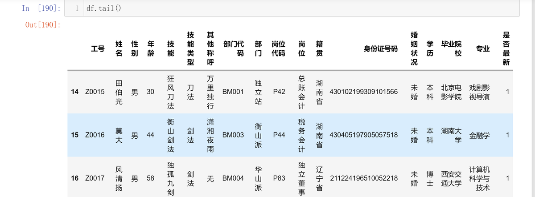Select the In [190] prompt label
Screen dimensions: 535x197
41,8
